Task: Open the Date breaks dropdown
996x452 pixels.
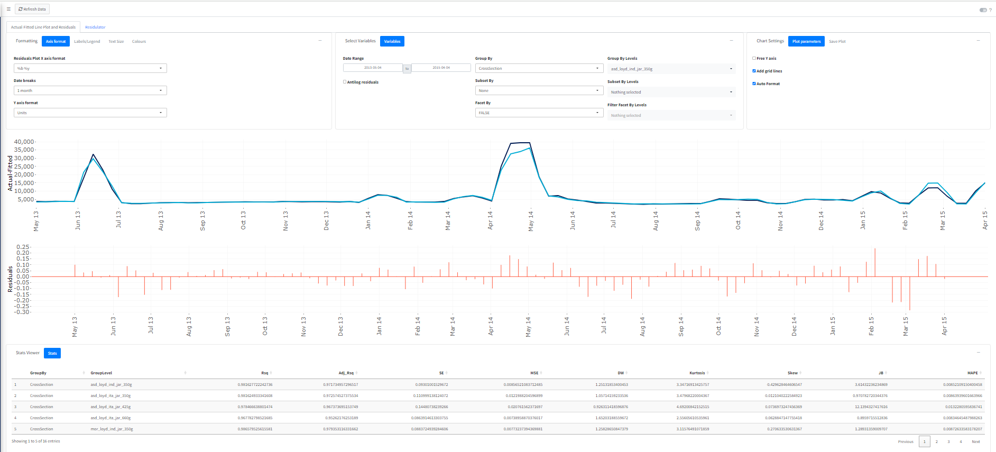Action: pyautogui.click(x=90, y=90)
